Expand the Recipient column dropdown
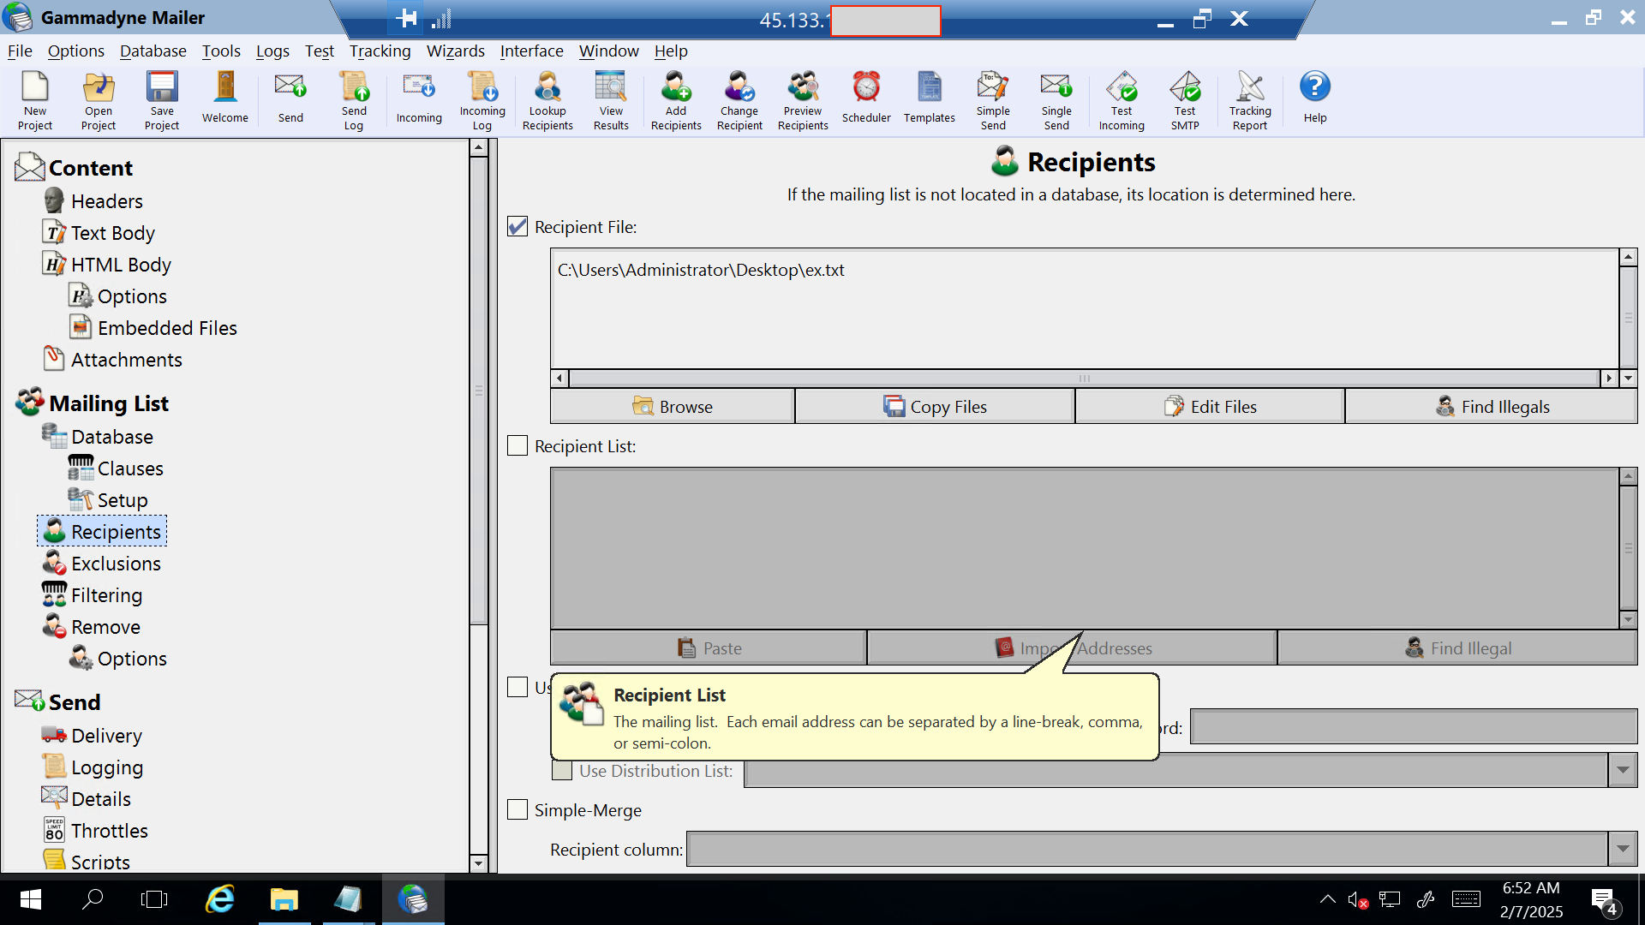The image size is (1645, 925). click(x=1623, y=850)
